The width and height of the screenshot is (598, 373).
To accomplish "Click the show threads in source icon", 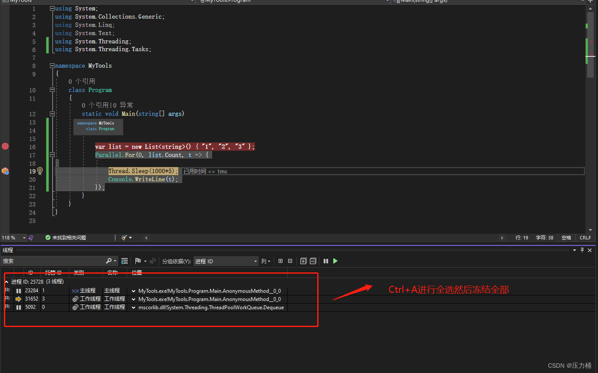I will point(125,261).
